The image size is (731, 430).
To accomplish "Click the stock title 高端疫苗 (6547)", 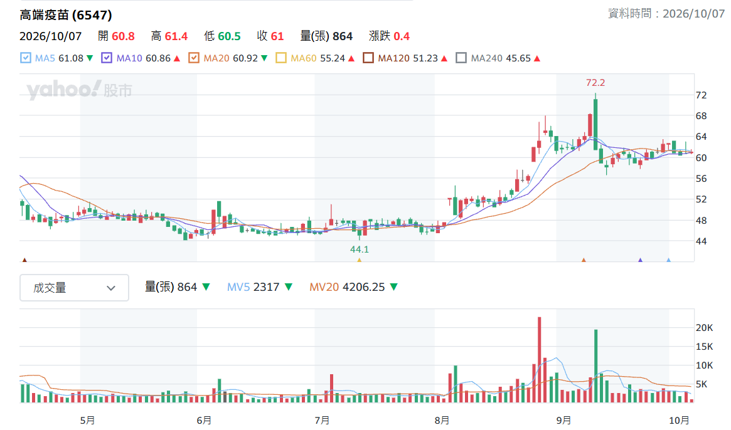I will pos(66,15).
